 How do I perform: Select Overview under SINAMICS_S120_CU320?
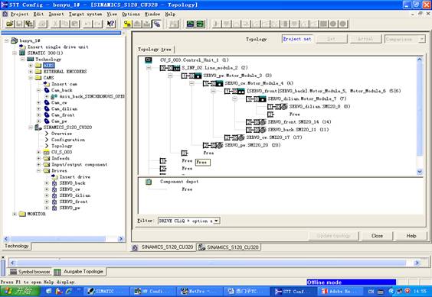click(61, 134)
